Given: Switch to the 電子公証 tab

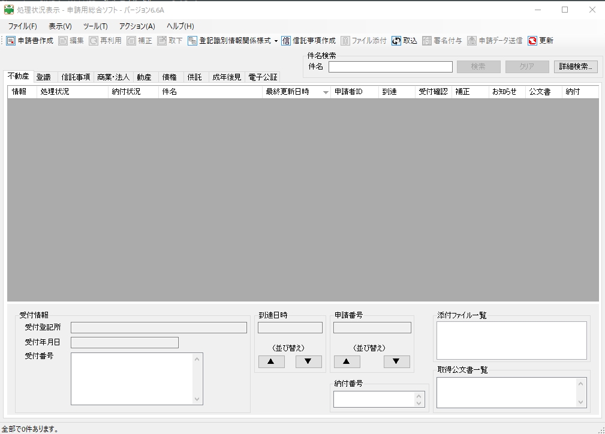Looking at the screenshot, I should click(x=263, y=77).
